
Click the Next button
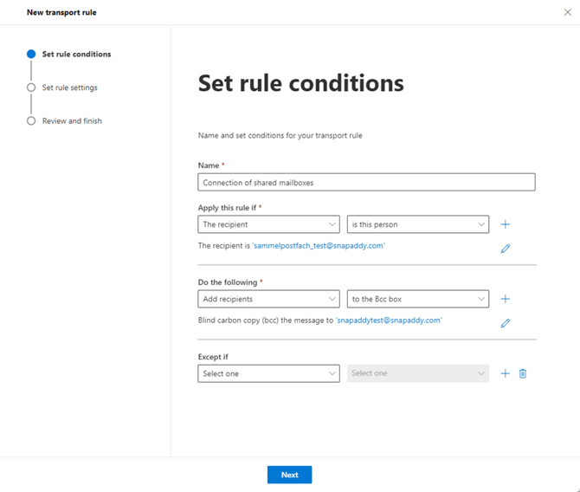point(290,475)
